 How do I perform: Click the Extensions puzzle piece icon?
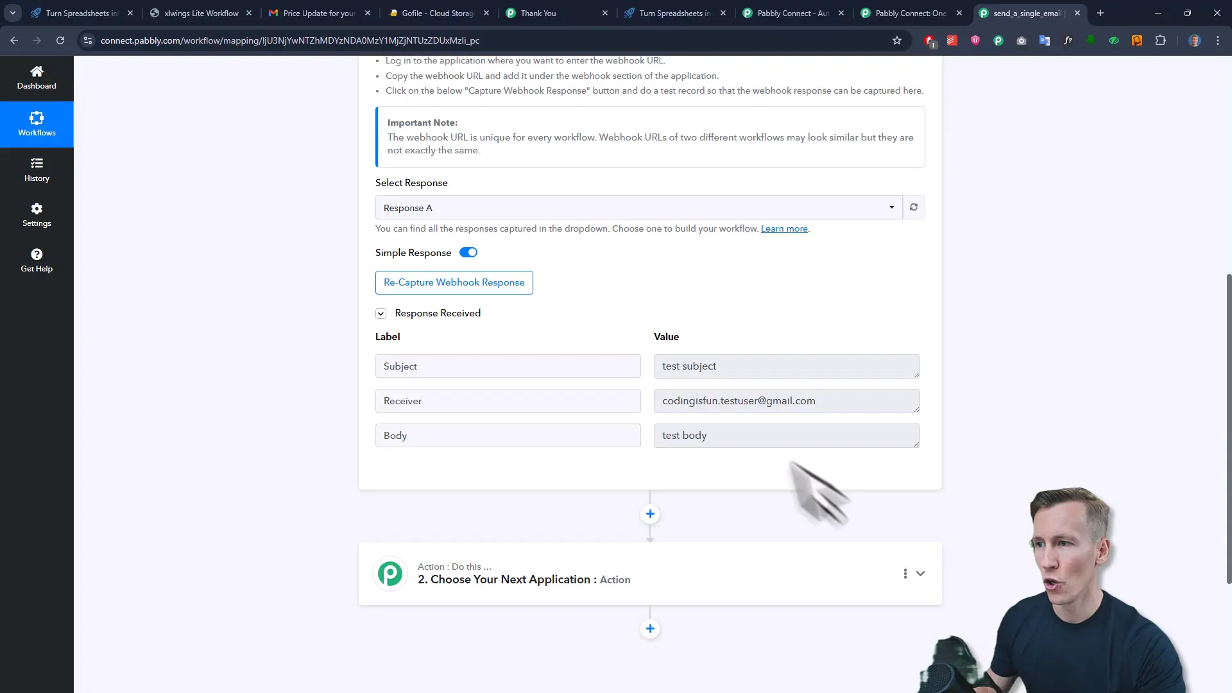pyautogui.click(x=1161, y=40)
